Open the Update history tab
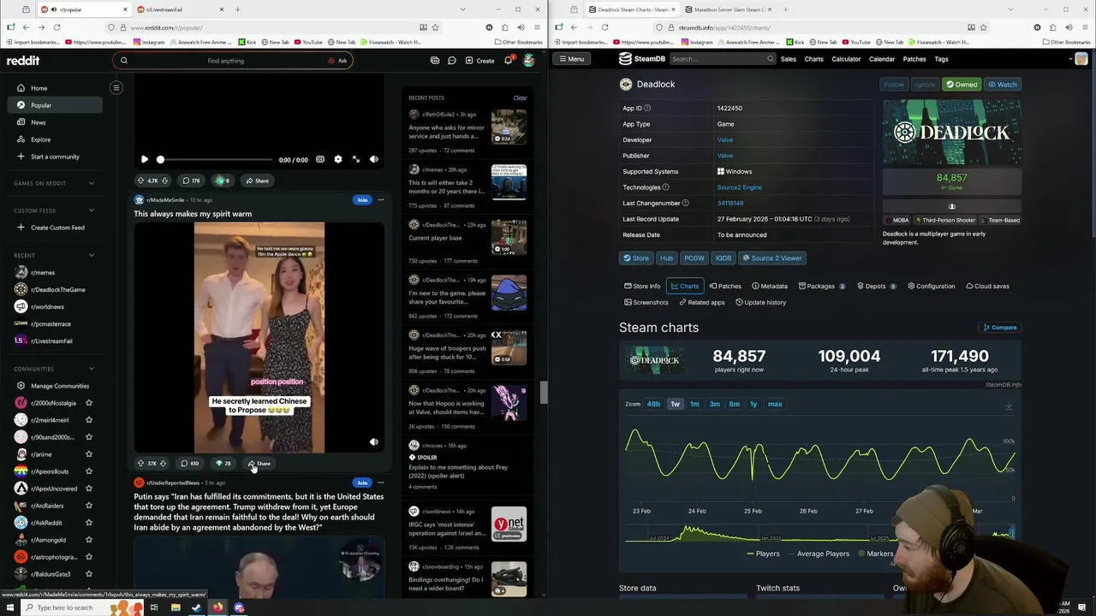This screenshot has height=616, width=1096. (x=760, y=302)
